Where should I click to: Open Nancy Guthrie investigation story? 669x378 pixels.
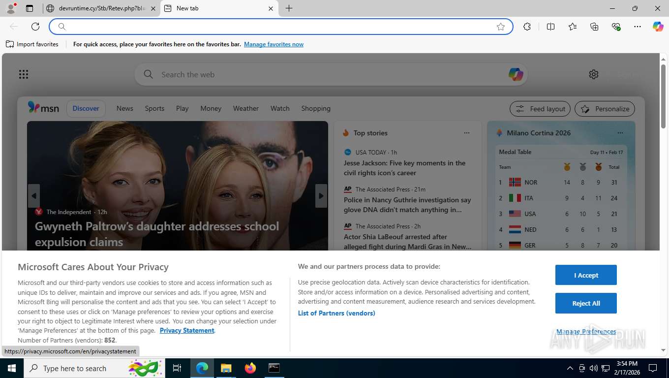tap(407, 205)
